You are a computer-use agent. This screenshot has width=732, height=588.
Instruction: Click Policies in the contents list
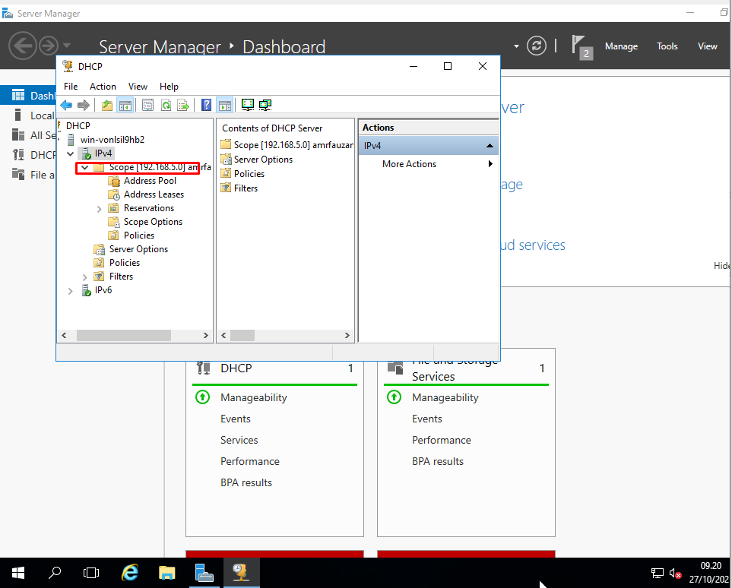point(249,174)
